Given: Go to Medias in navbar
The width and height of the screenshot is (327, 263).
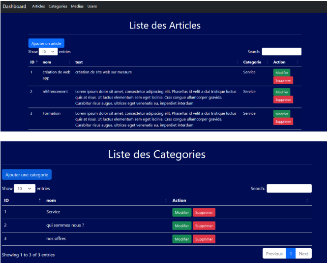Looking at the screenshot, I should 77,6.
